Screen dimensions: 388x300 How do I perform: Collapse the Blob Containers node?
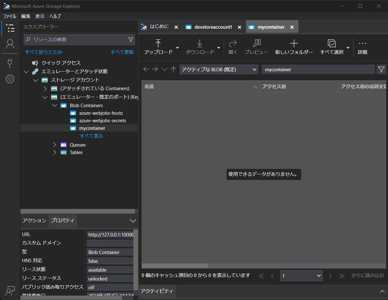[x=54, y=105]
